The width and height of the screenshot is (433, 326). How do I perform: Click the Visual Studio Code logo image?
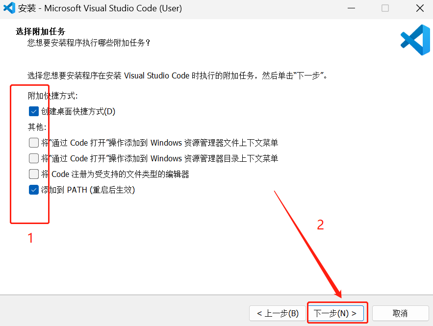click(415, 40)
